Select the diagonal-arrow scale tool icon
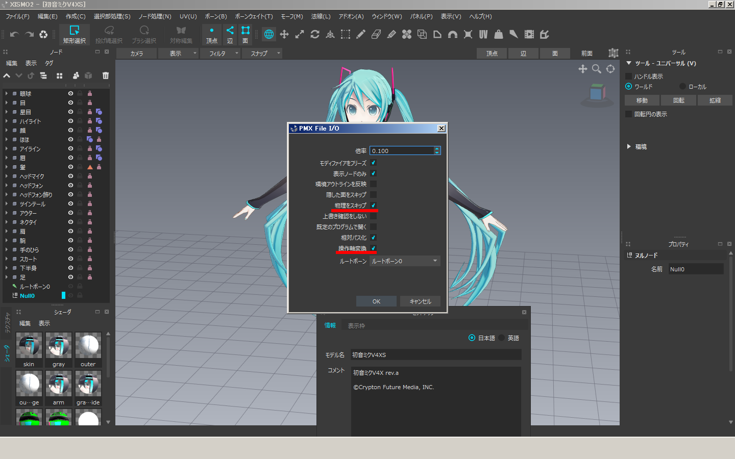 [x=300, y=34]
